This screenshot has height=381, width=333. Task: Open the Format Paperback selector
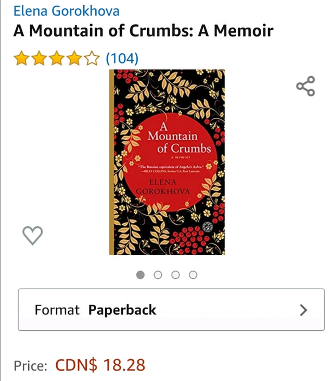click(x=171, y=310)
